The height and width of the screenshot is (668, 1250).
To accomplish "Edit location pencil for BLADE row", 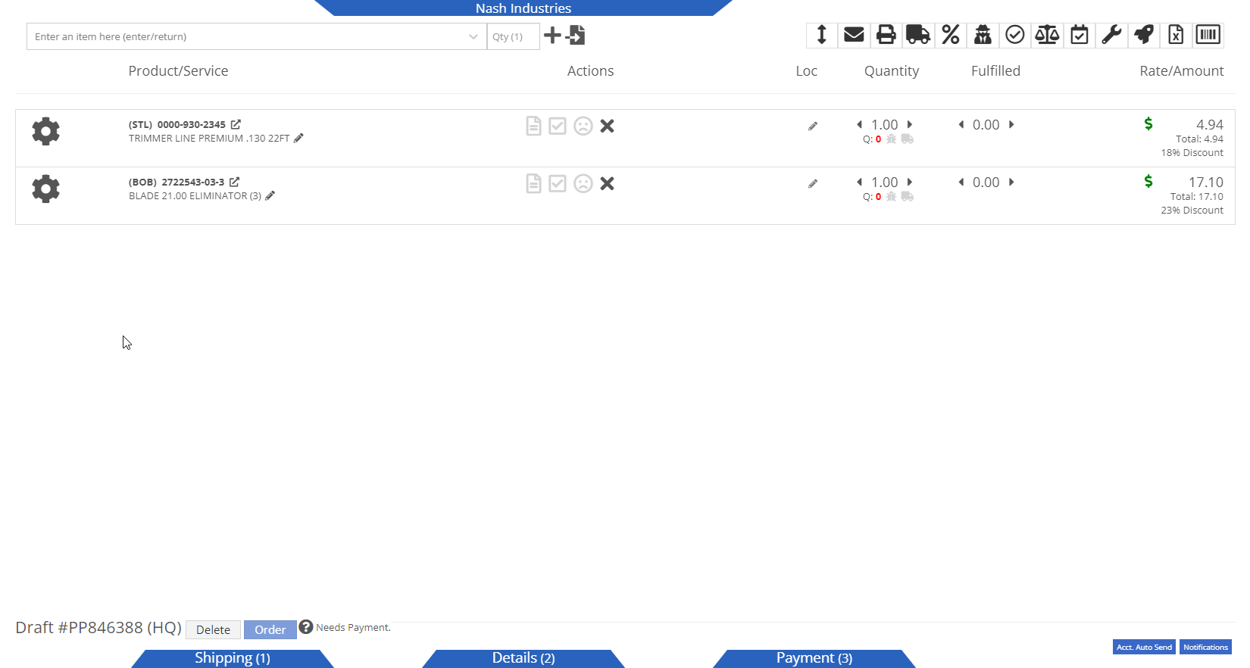I will 813,183.
